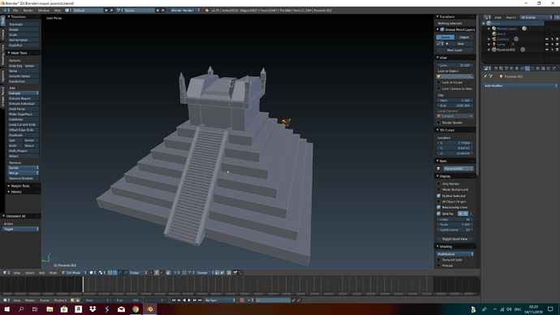Enable Render Border checkbox
This screenshot has width=560, height=315.
(438, 123)
